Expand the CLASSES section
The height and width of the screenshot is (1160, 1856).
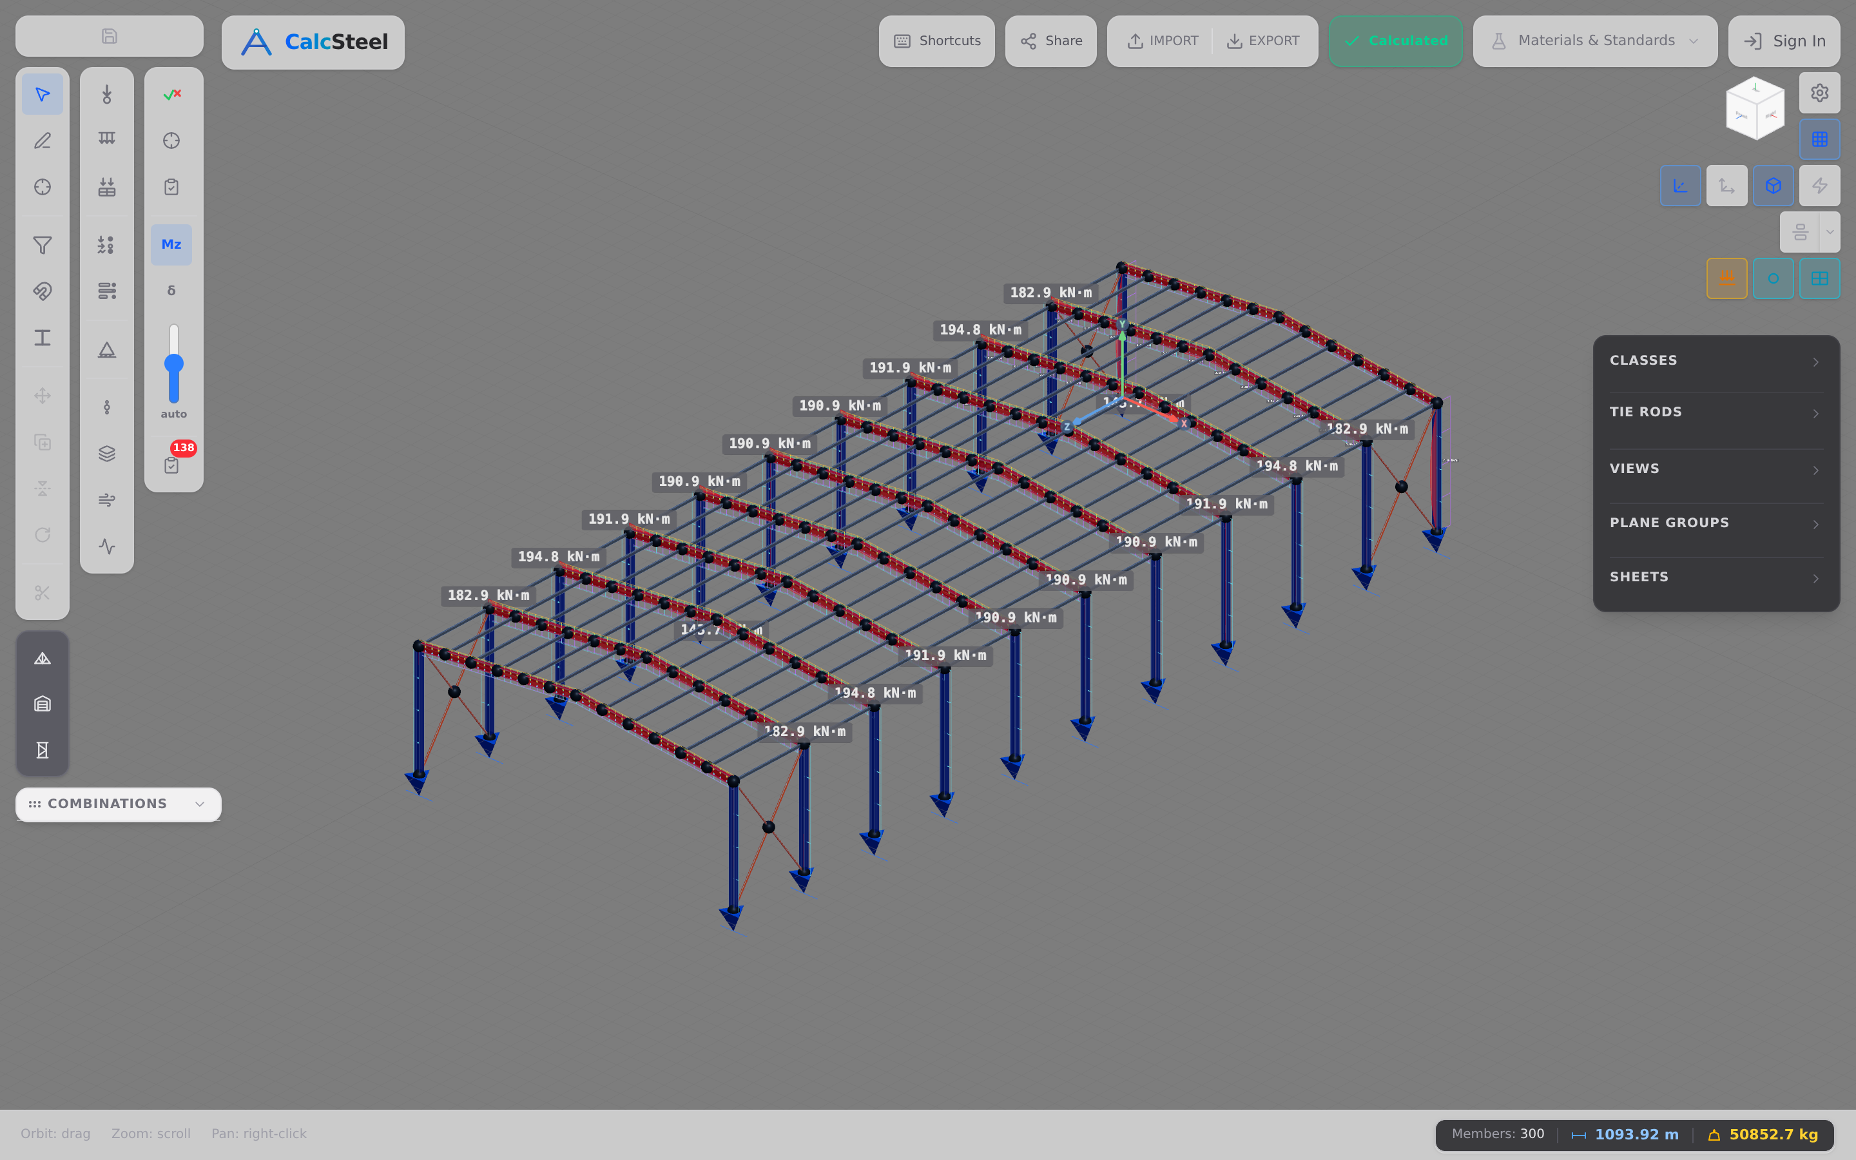[1716, 361]
